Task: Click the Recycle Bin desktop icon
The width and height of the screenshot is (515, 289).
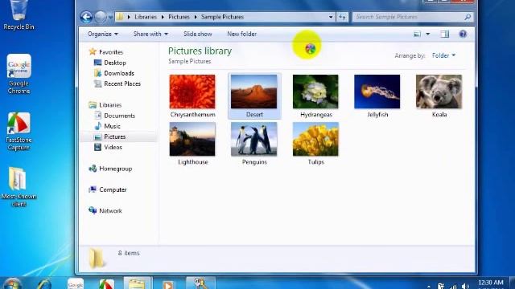Action: [x=19, y=15]
